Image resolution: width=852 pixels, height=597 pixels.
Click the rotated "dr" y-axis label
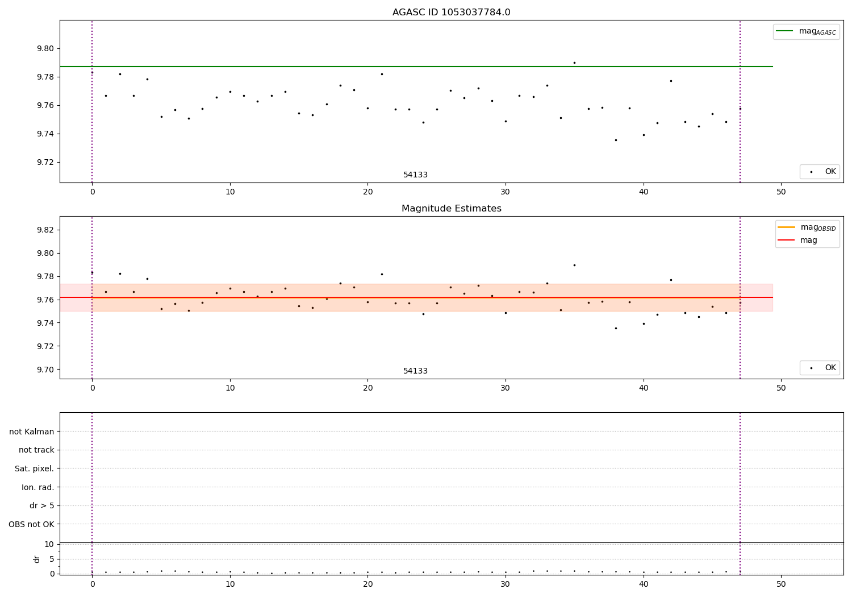point(37,559)
